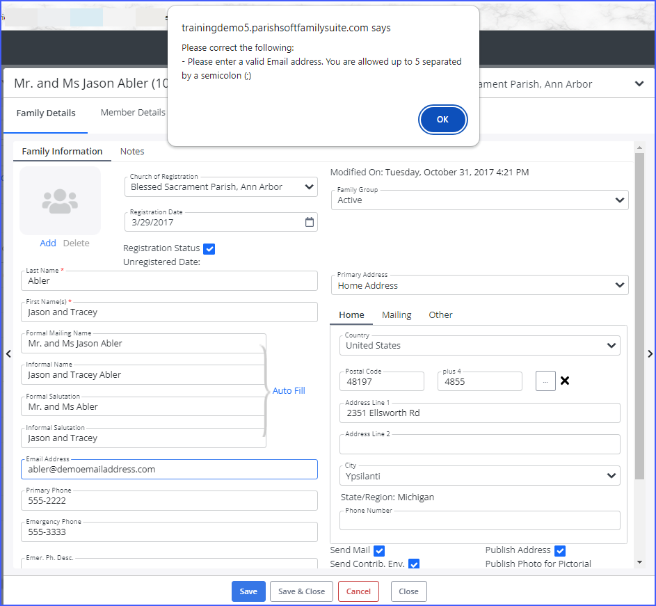Open the City dropdown showing Ypsilanti
Image resolution: width=656 pixels, height=606 pixels.
[480, 476]
